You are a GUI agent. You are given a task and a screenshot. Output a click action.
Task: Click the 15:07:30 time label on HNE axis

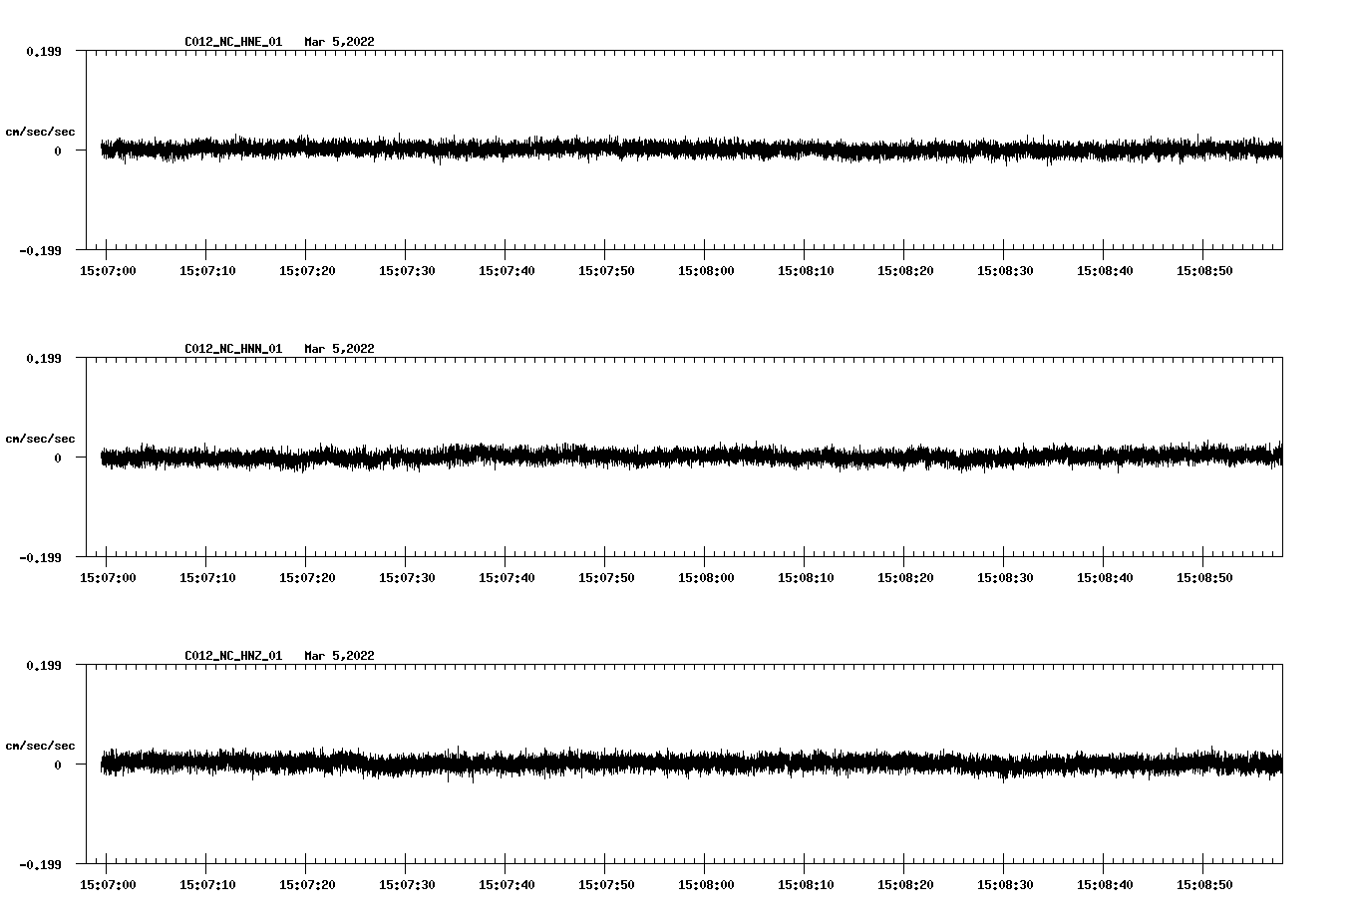coord(407,271)
